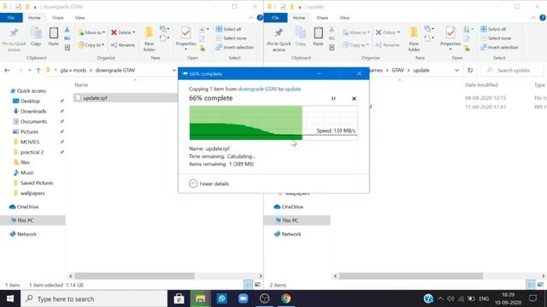
Task: Open File tab in update window
Action: click(275, 18)
